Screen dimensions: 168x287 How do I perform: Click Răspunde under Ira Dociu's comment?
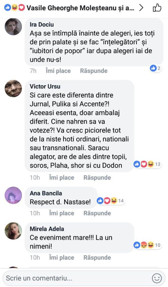(93, 71)
